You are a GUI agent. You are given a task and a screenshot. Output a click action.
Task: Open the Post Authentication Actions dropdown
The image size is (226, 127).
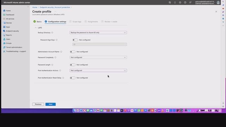tap(98, 71)
